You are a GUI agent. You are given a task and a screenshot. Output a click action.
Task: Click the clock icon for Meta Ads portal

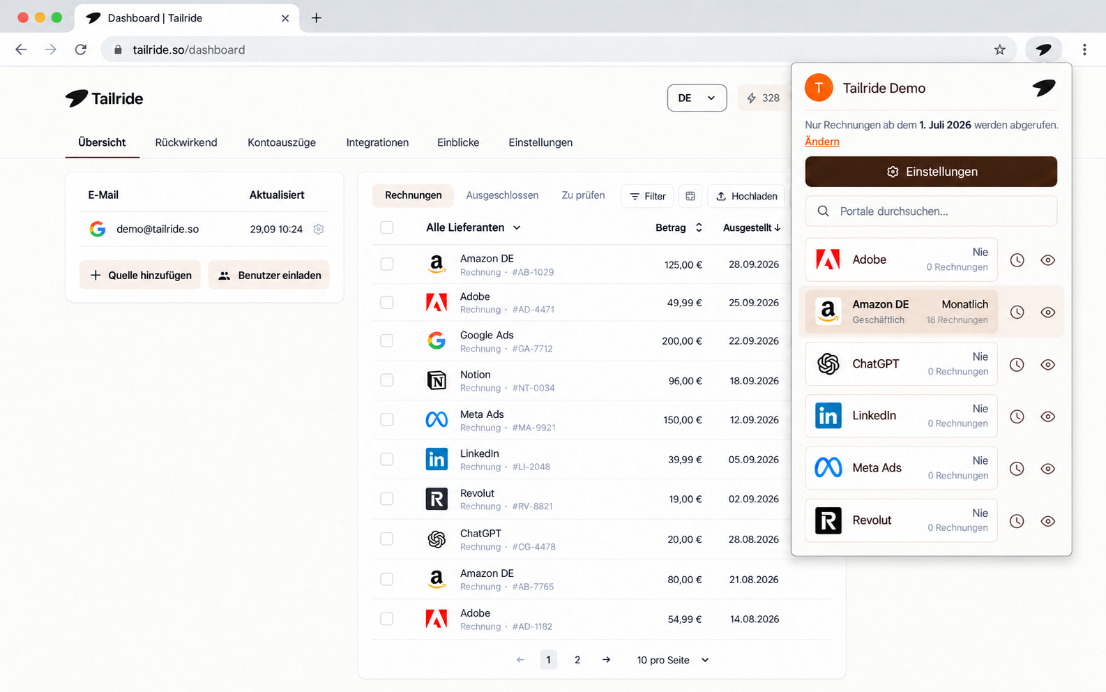(1017, 469)
